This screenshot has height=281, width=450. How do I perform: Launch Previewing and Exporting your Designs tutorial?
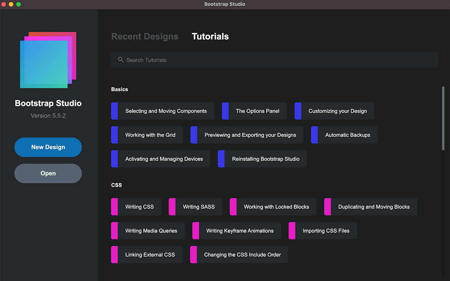247,135
